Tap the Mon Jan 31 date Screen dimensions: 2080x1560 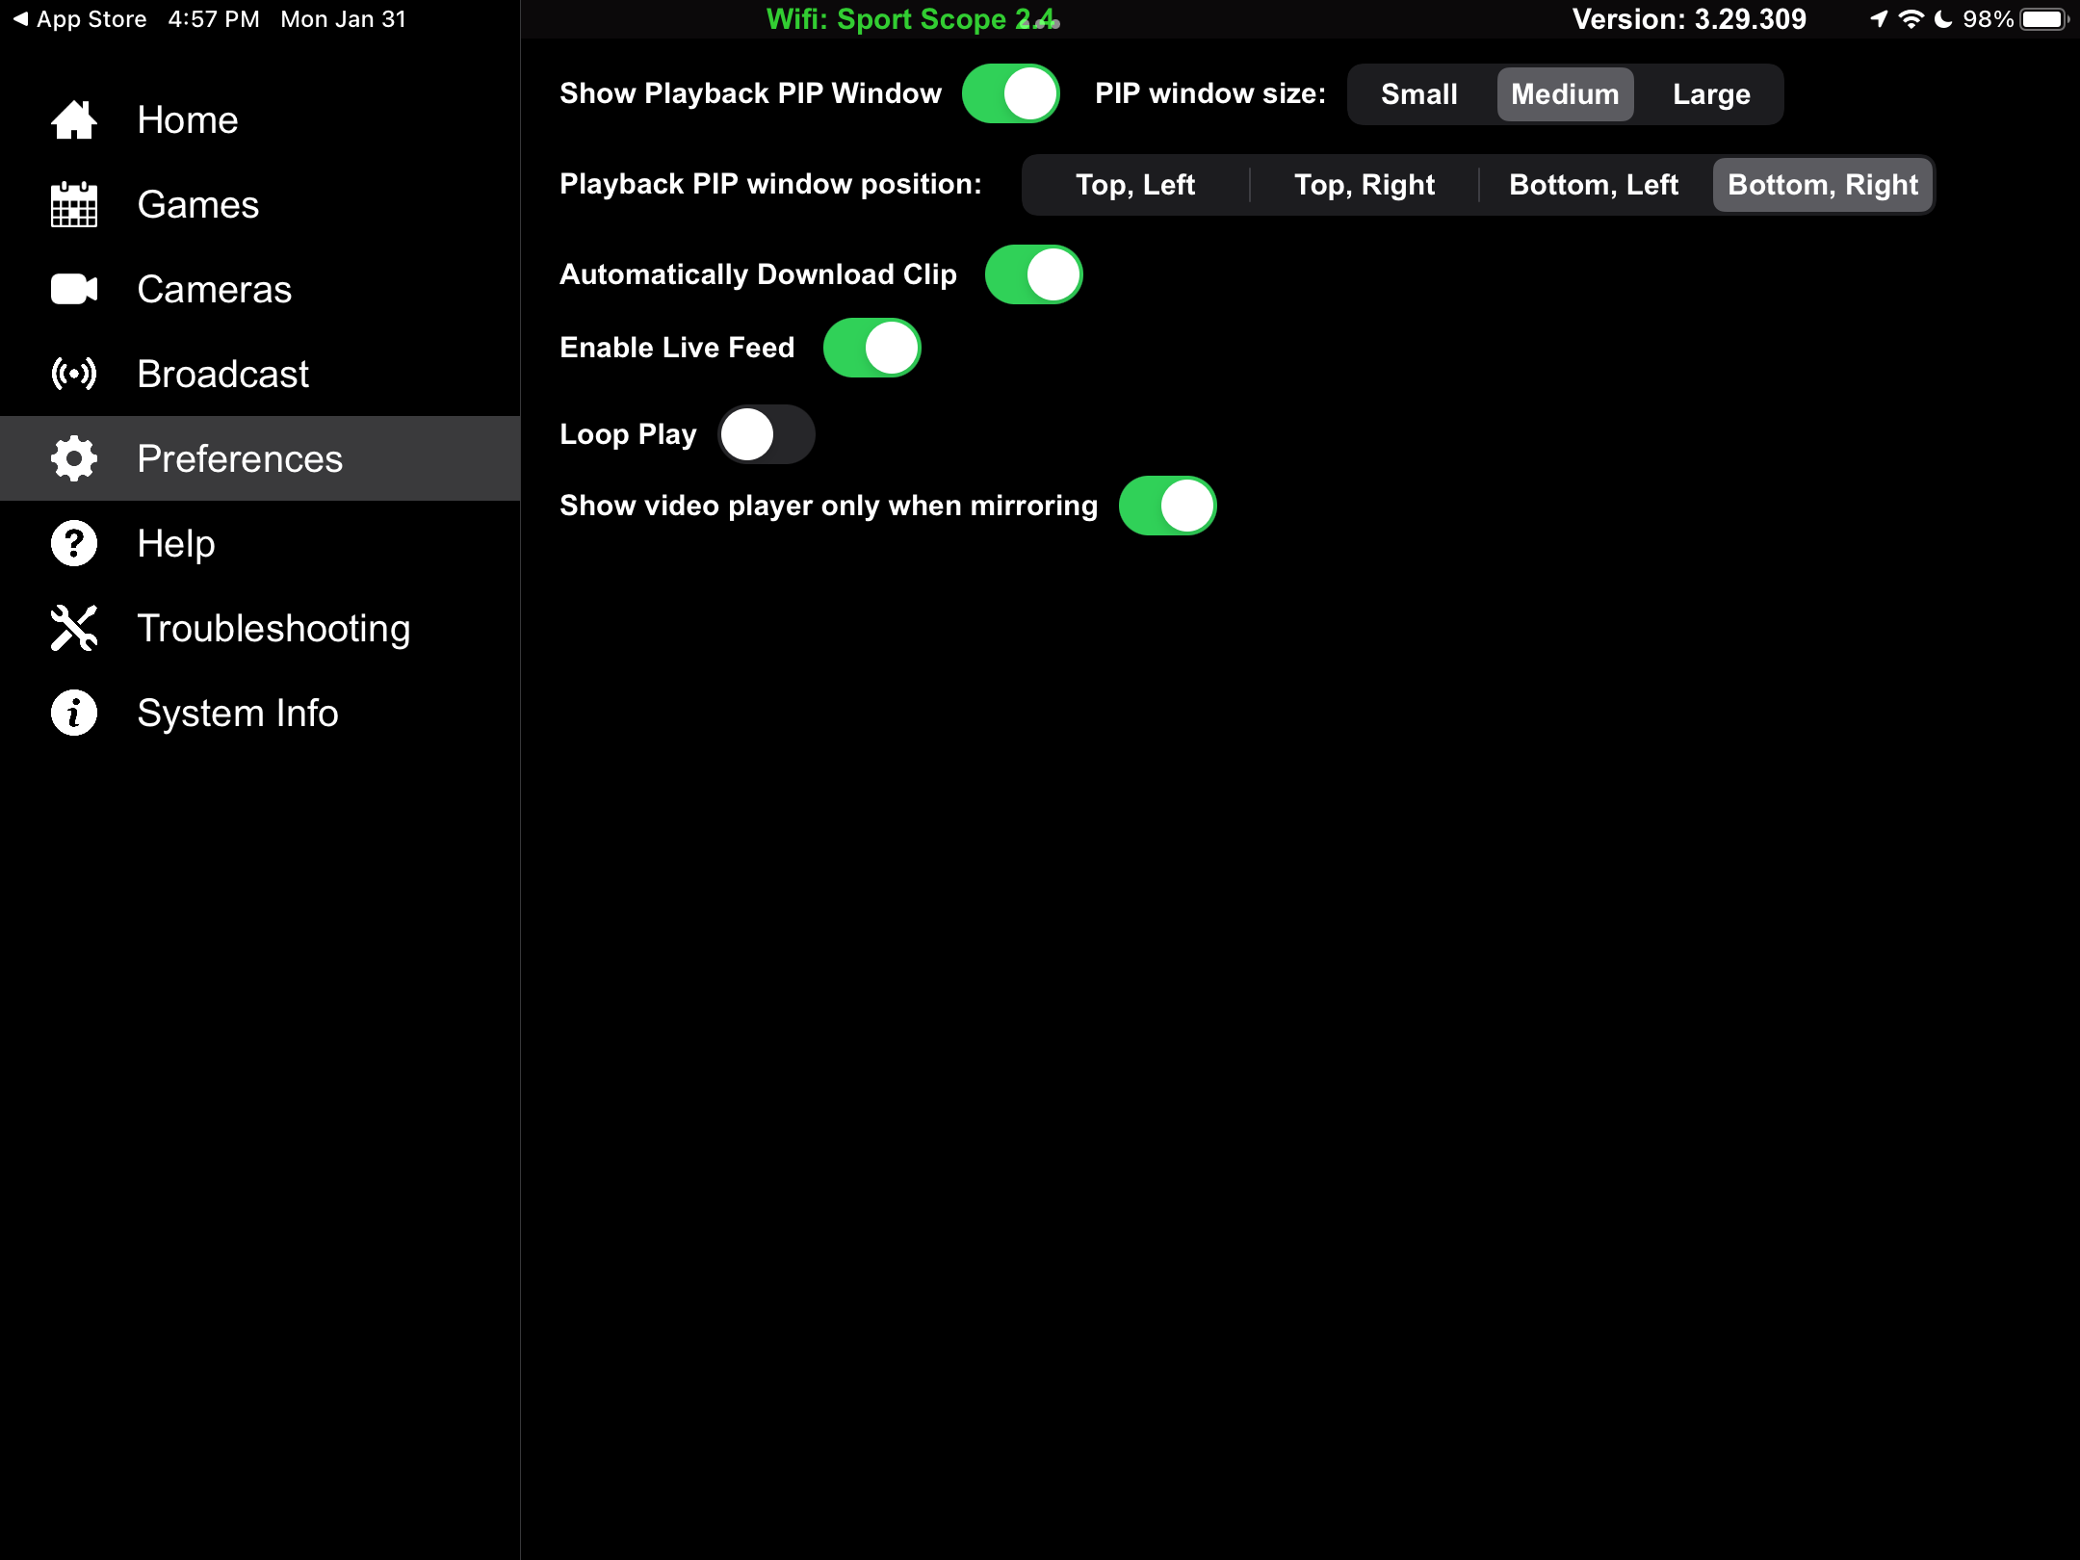click(344, 19)
